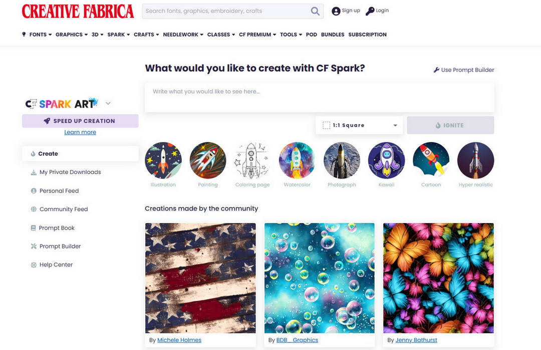The width and height of the screenshot is (541, 350).
Task: Open the butterflies community thumbnail
Action: pyautogui.click(x=438, y=278)
